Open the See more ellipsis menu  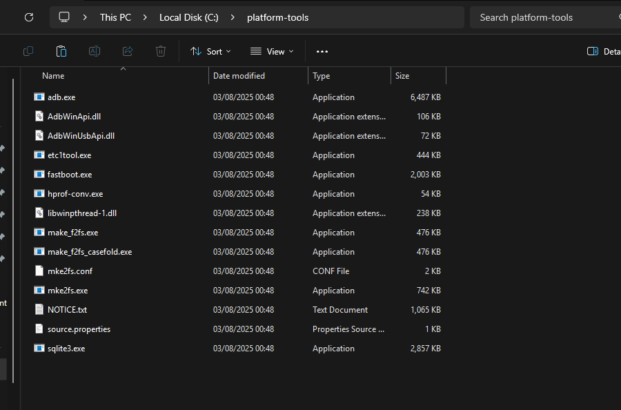322,51
